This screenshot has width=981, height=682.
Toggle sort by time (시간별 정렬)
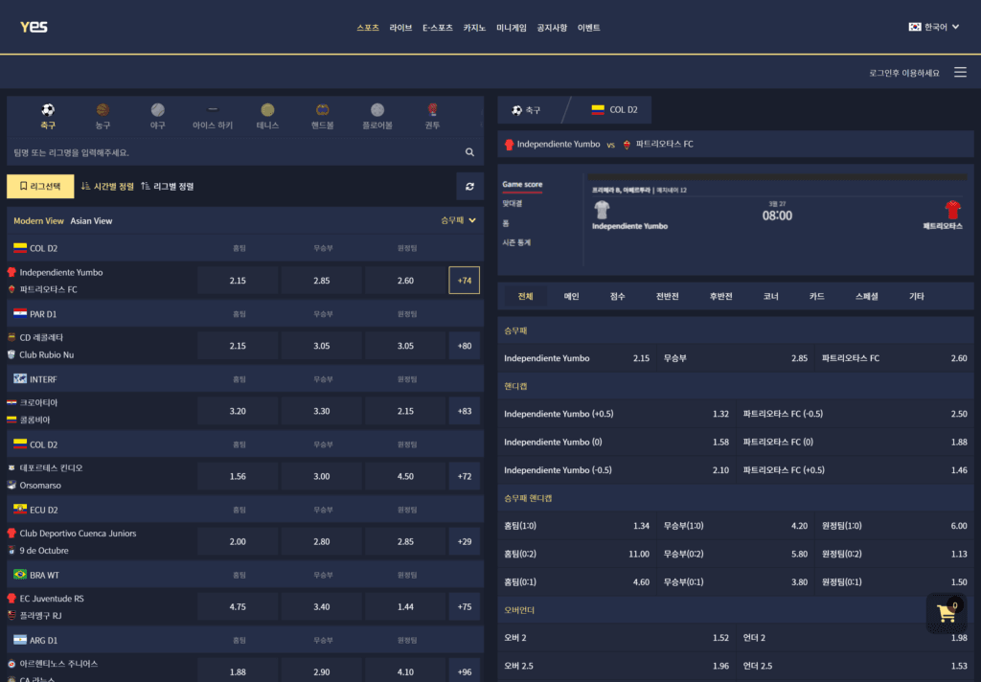[107, 187]
